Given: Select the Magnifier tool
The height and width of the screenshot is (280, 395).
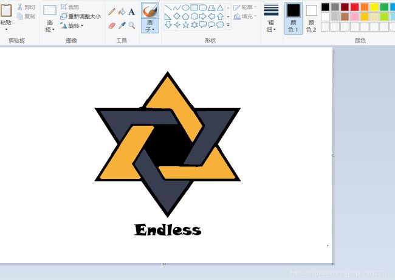Looking at the screenshot, I should tap(131, 26).
